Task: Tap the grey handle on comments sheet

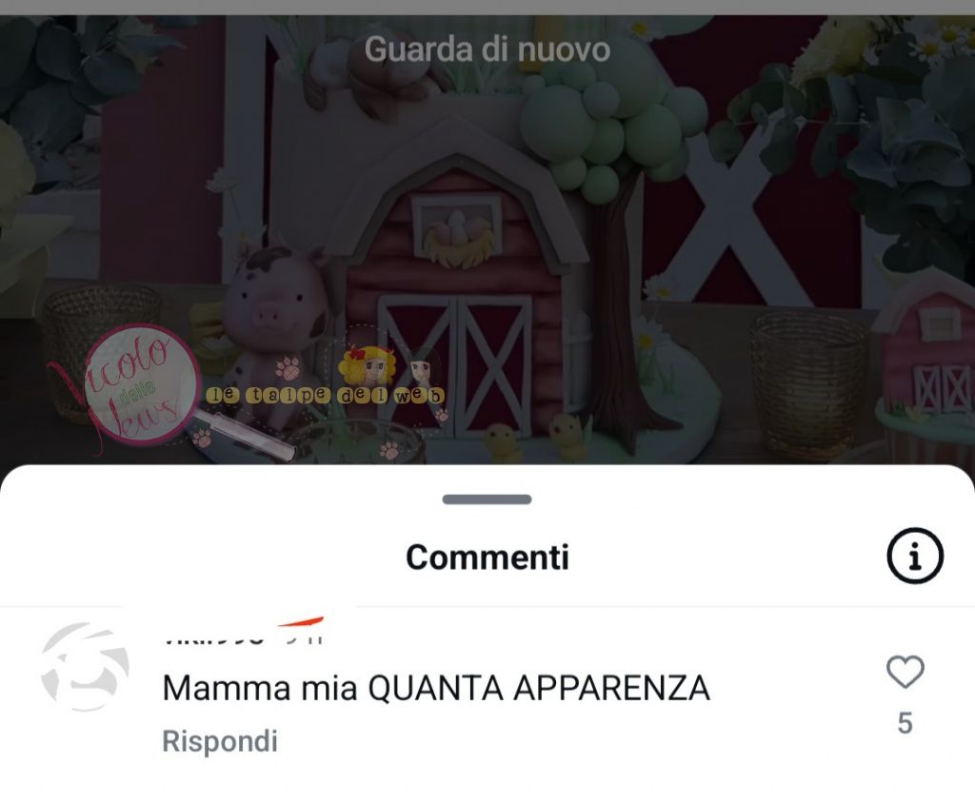Action: pyautogui.click(x=487, y=499)
